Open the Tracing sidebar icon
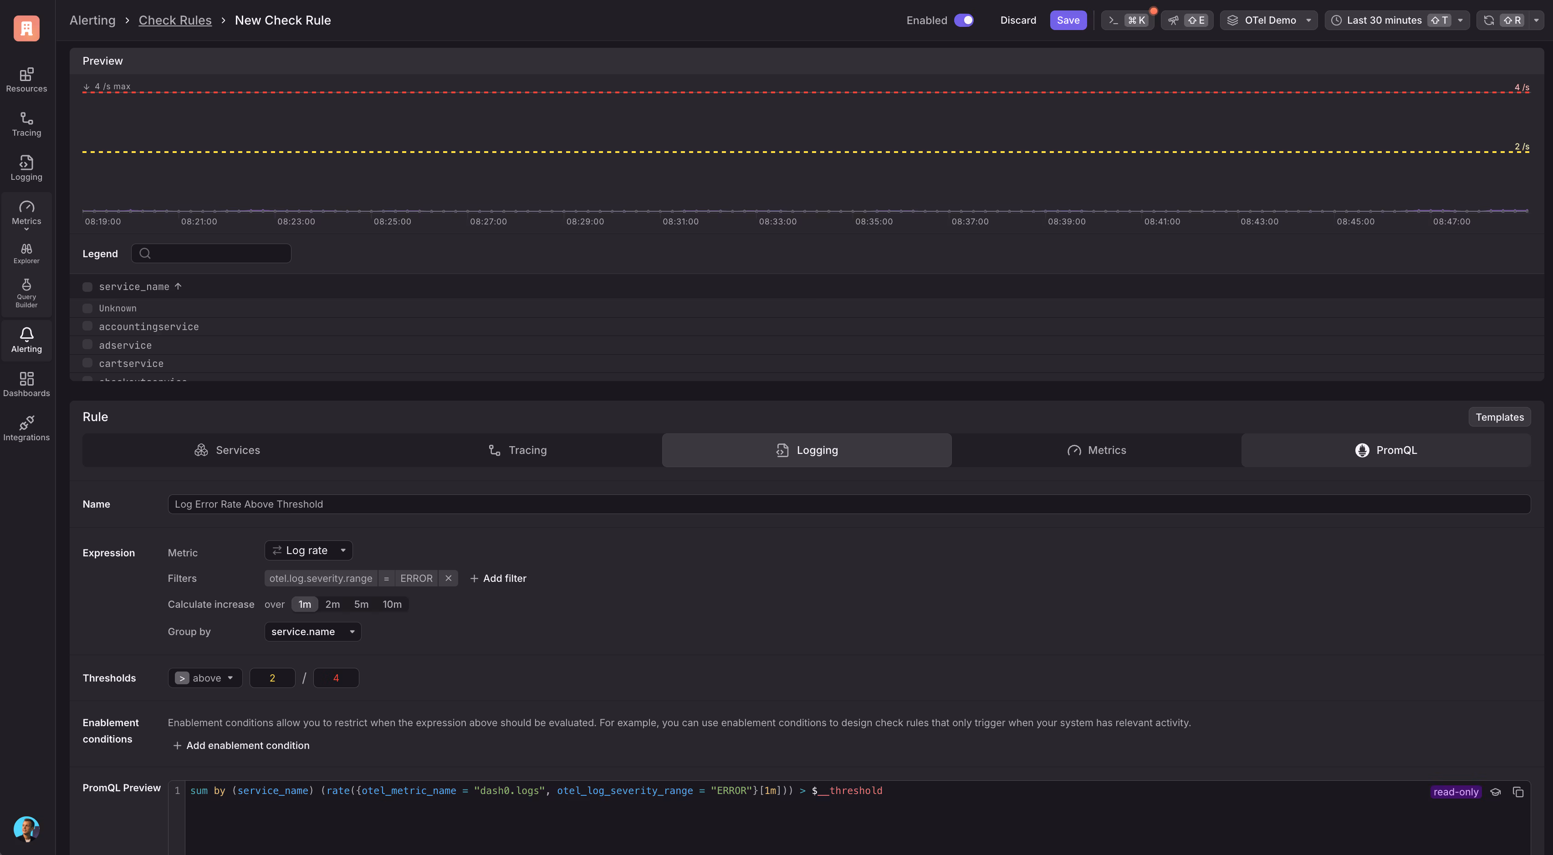The image size is (1553, 855). (x=26, y=124)
